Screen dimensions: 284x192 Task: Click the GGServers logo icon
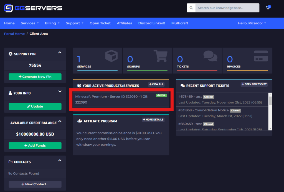8,8
